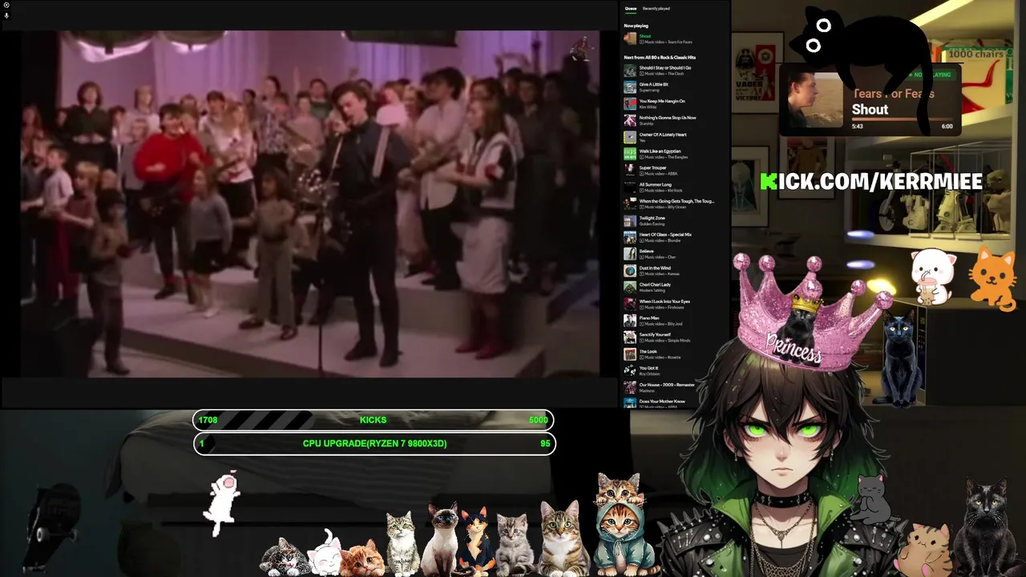Click the Shout music video player
1026x577 pixels.
[x=309, y=204]
